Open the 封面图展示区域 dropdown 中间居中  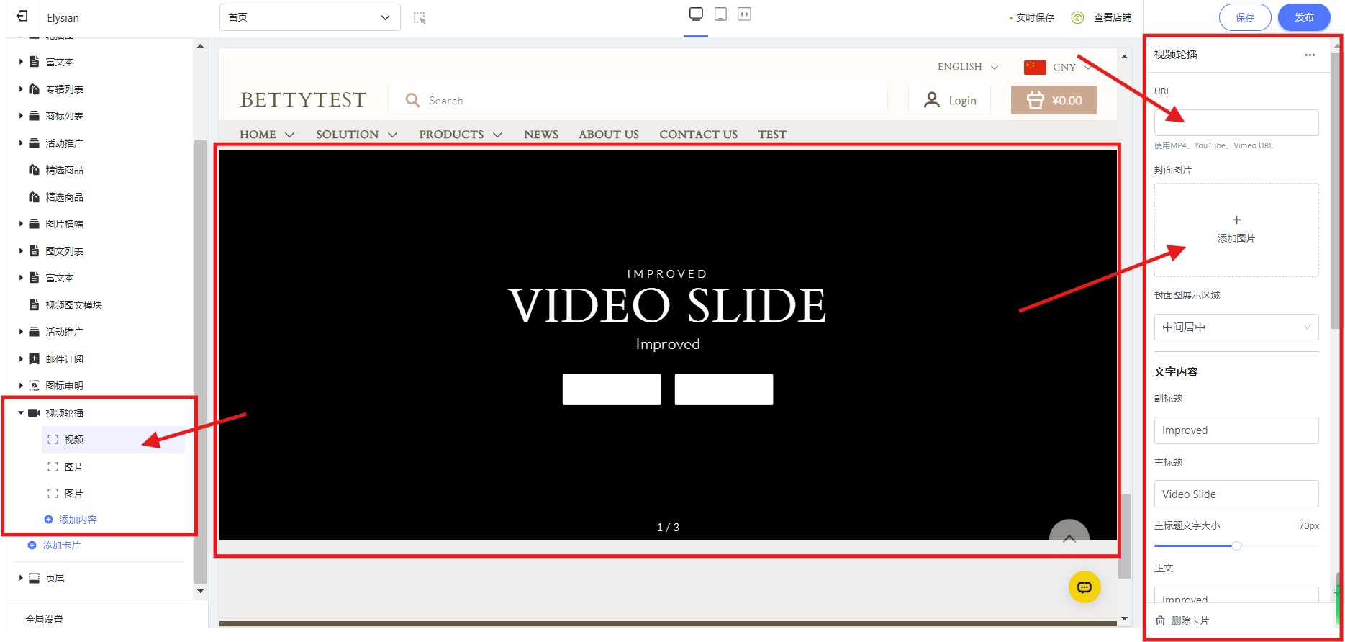[x=1236, y=327]
